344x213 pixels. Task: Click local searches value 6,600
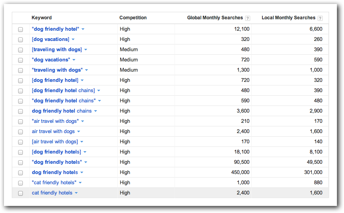[x=316, y=29]
